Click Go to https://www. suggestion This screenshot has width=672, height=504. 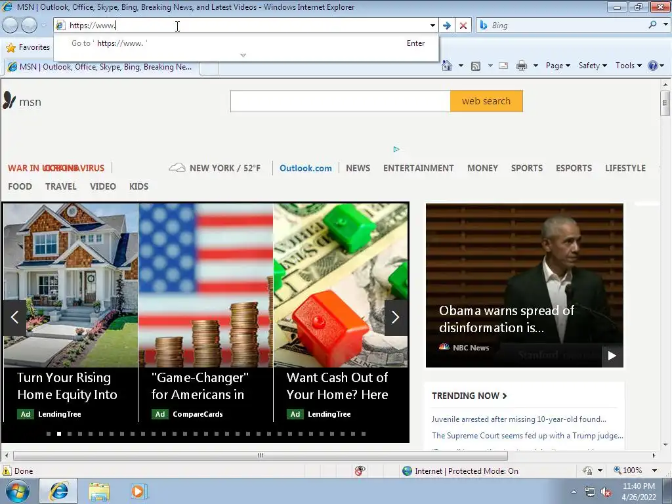[x=246, y=43]
